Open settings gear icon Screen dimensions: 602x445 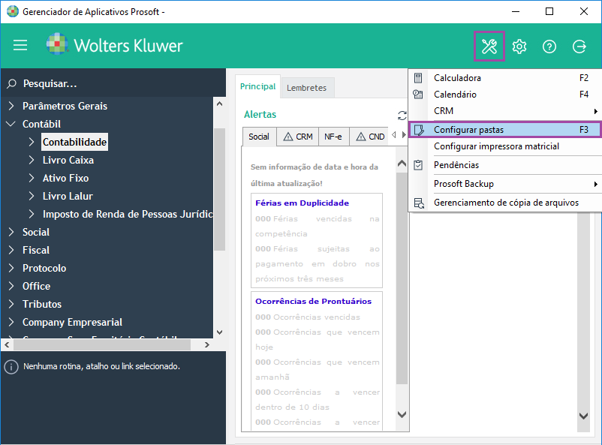pos(519,47)
